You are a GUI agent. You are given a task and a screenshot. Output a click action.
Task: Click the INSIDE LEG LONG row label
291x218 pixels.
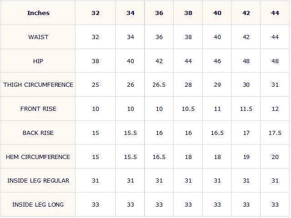[38, 204]
